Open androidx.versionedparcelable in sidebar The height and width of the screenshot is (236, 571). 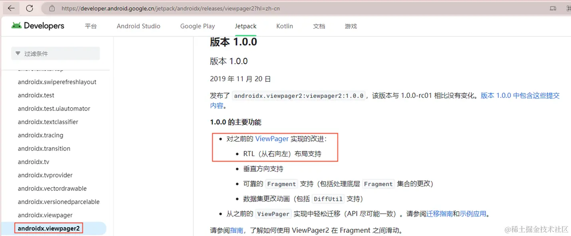point(59,202)
